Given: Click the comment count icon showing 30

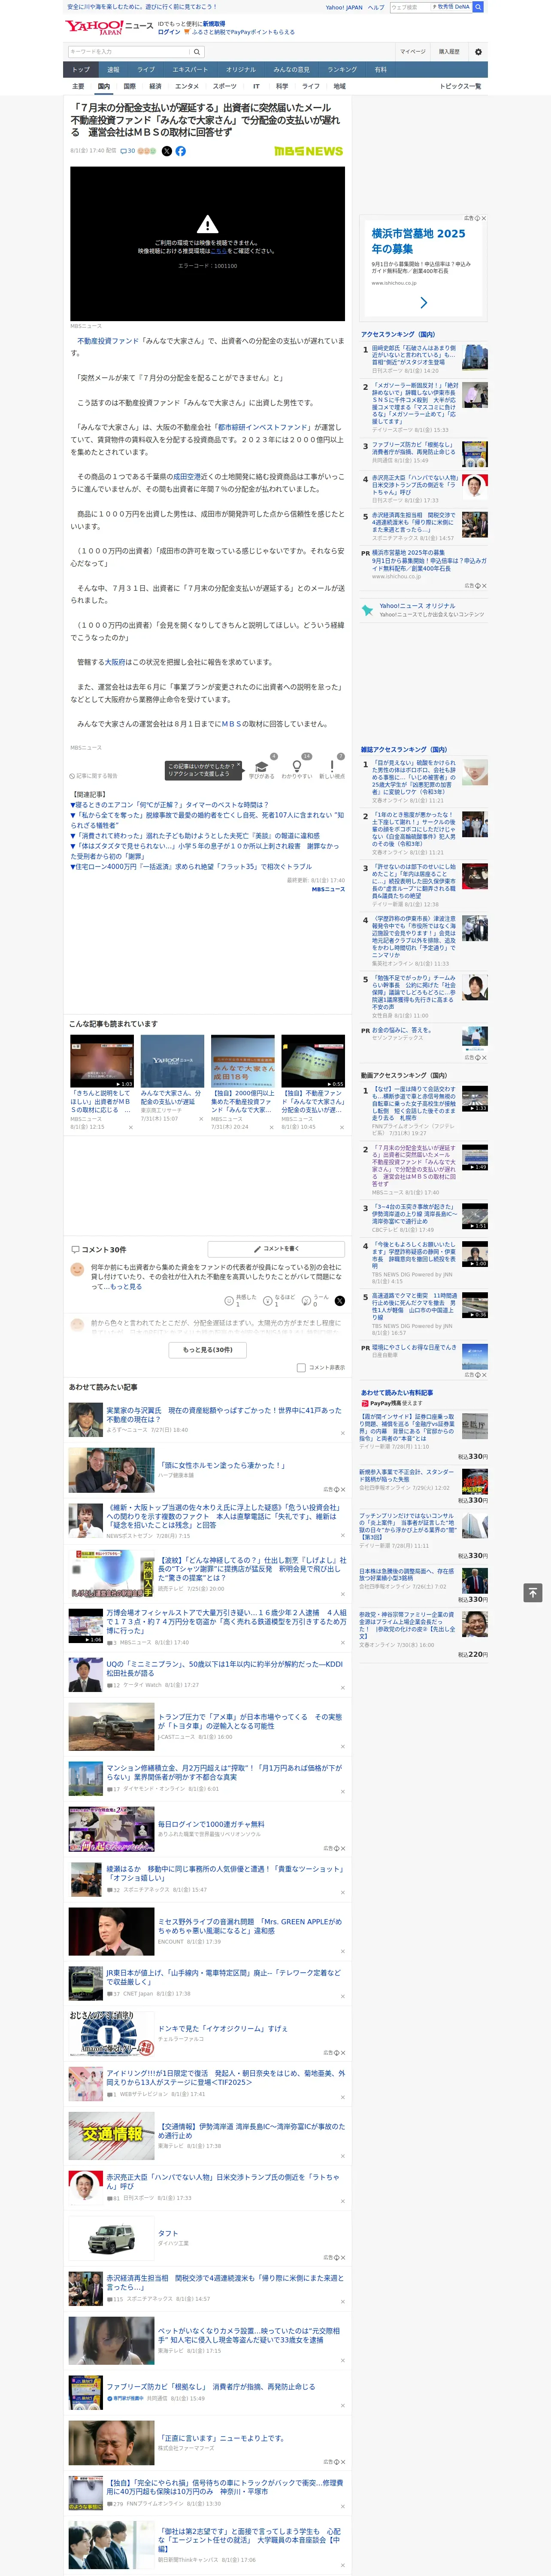Looking at the screenshot, I should pyautogui.click(x=127, y=151).
